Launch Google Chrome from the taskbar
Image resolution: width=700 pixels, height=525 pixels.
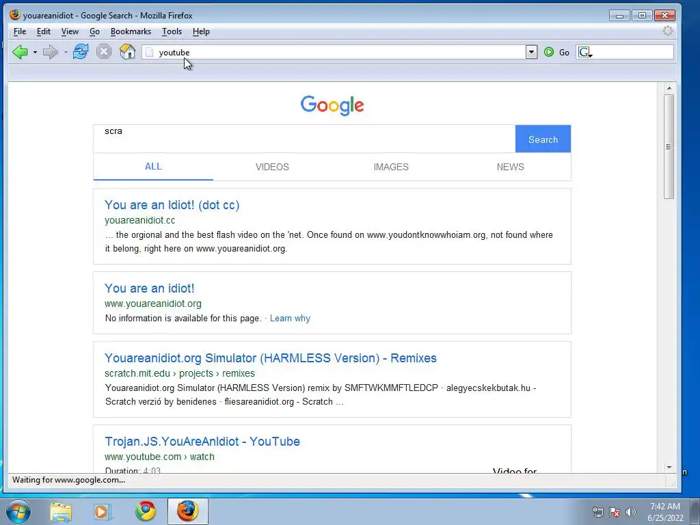pyautogui.click(x=146, y=511)
